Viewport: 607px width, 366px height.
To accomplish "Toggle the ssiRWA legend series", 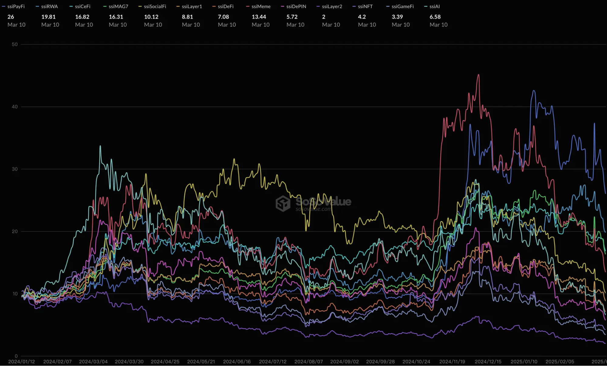I will pyautogui.click(x=47, y=6).
